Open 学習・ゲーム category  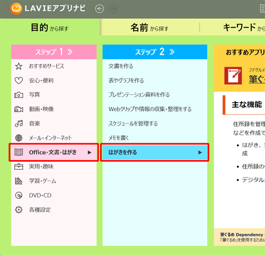pyautogui.click(x=54, y=181)
